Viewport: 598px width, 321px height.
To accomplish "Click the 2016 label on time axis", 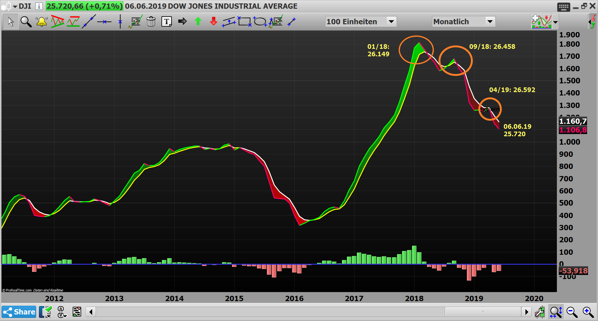I will coord(294,298).
